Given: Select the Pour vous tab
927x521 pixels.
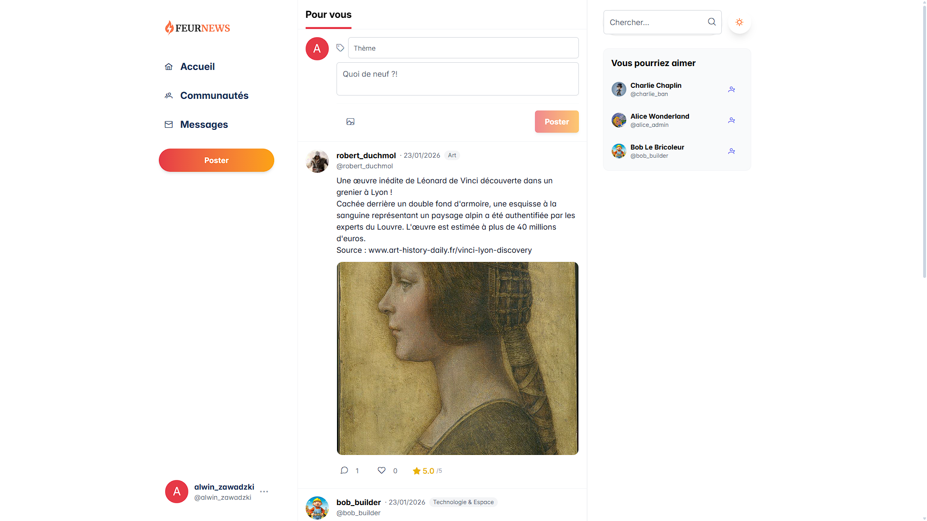Looking at the screenshot, I should [x=328, y=14].
